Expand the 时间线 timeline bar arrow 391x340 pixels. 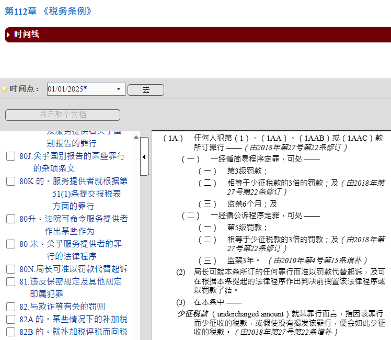click(8, 35)
